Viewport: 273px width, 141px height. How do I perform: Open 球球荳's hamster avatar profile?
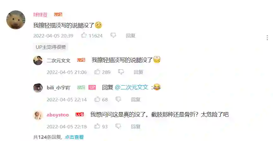point(16,20)
